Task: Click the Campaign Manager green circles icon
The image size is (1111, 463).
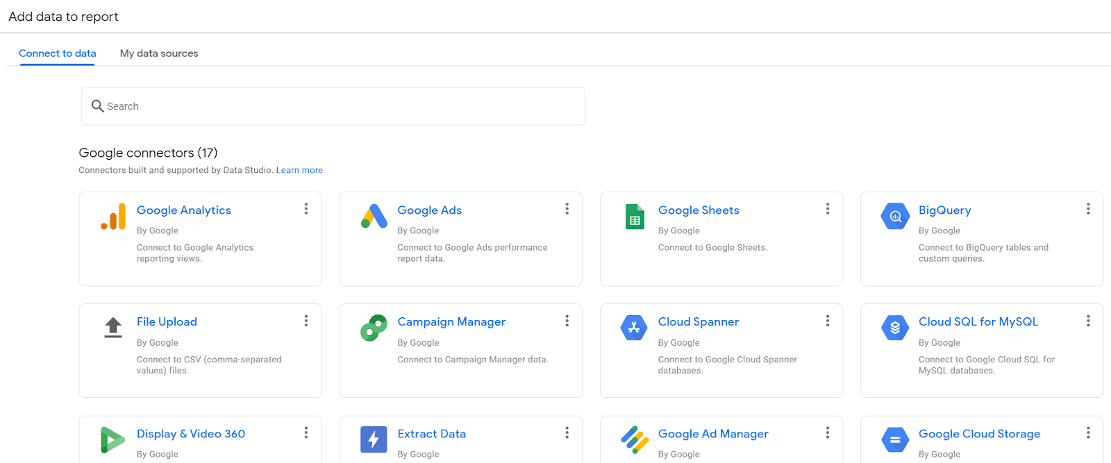Action: pos(374,328)
